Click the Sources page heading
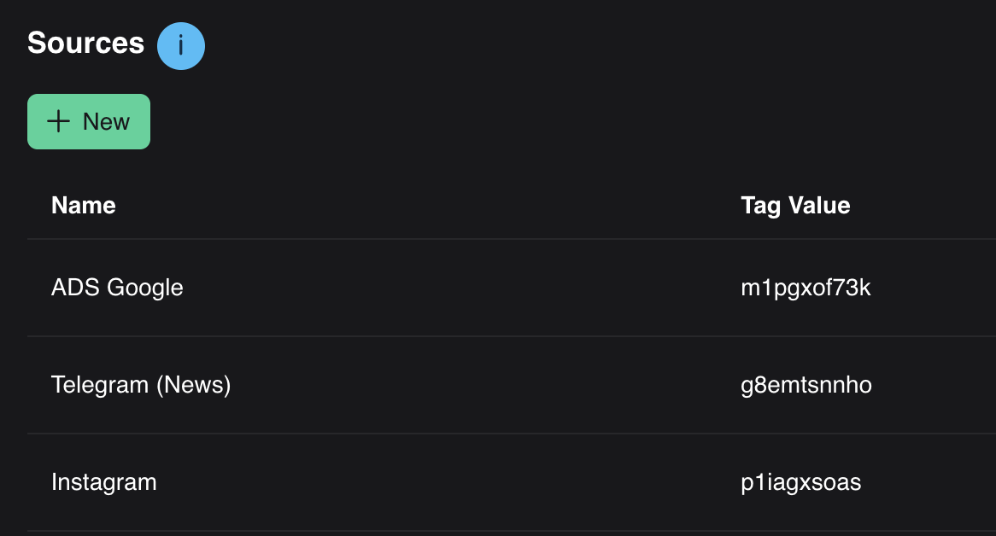Viewport: 996px width, 536px height. tap(85, 43)
